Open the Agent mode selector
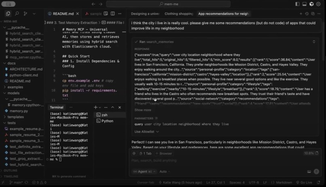Screen dimensions: 326x187 144,171
